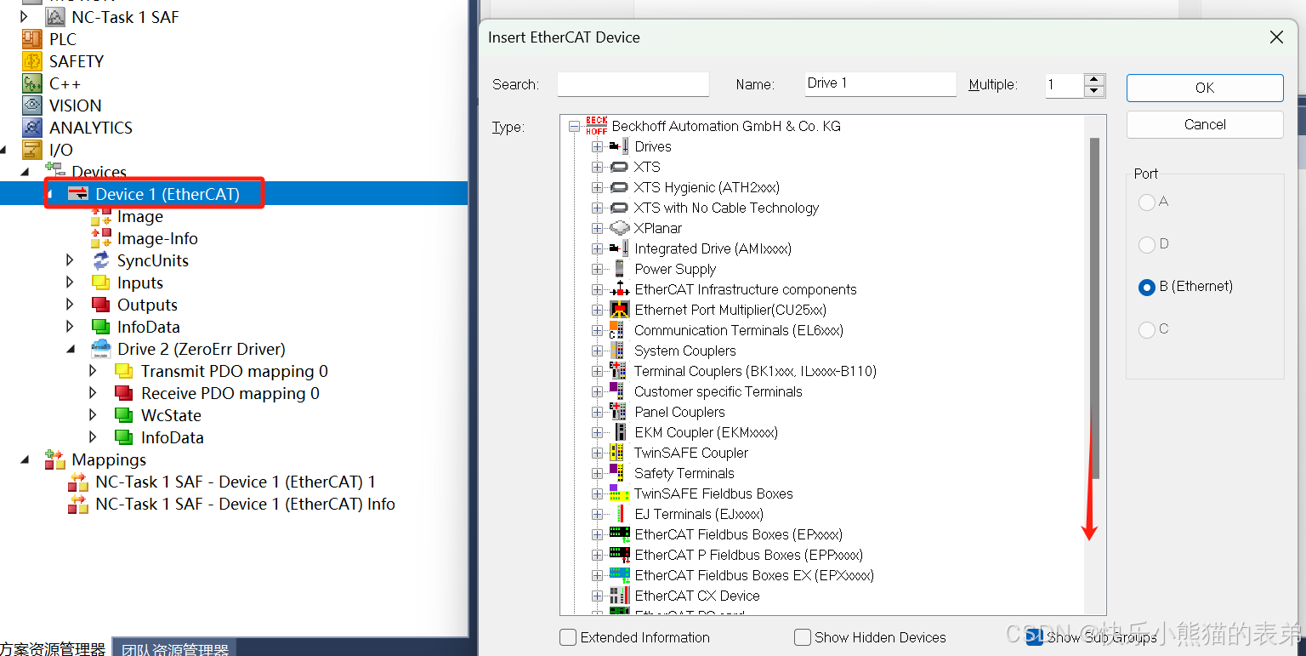
Task: Expand the SyncUnits tree node
Action: 71,260
